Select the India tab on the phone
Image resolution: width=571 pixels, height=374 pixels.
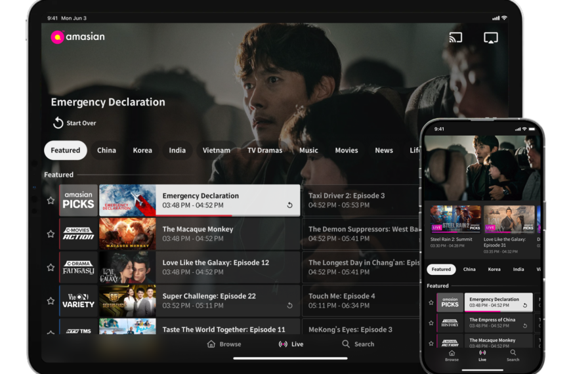pos(518,270)
